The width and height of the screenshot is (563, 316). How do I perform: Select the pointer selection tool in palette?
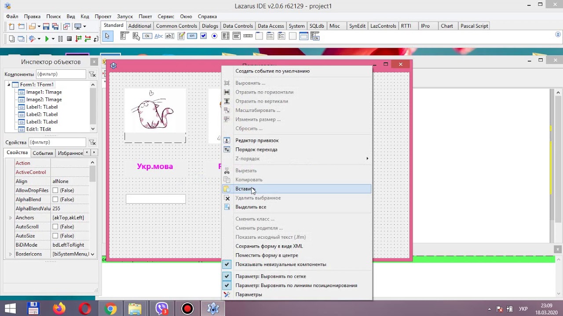coord(107,36)
